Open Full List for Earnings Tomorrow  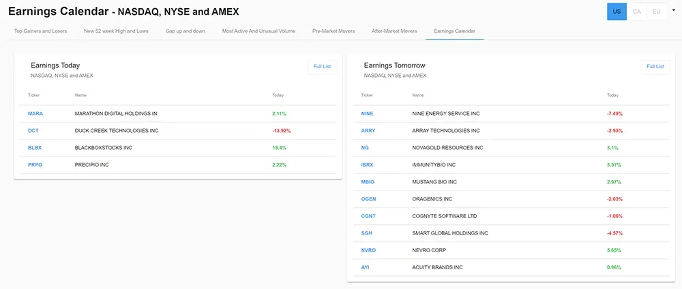click(x=655, y=67)
